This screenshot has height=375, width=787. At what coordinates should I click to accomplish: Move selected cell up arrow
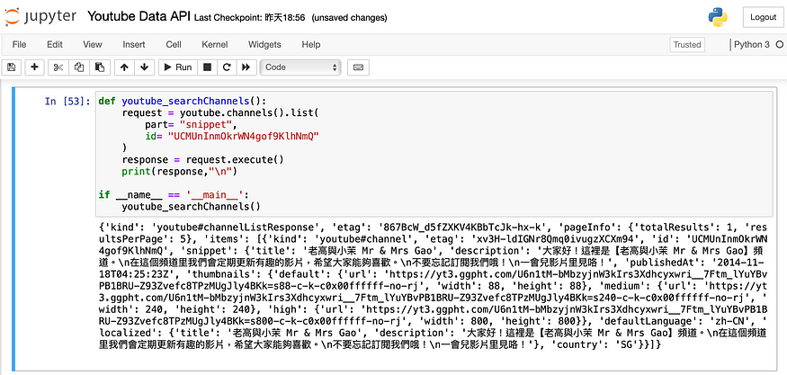[124, 67]
